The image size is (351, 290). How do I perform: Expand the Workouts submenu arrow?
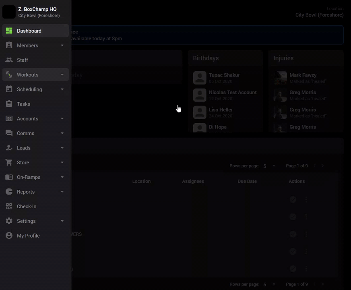(x=62, y=75)
